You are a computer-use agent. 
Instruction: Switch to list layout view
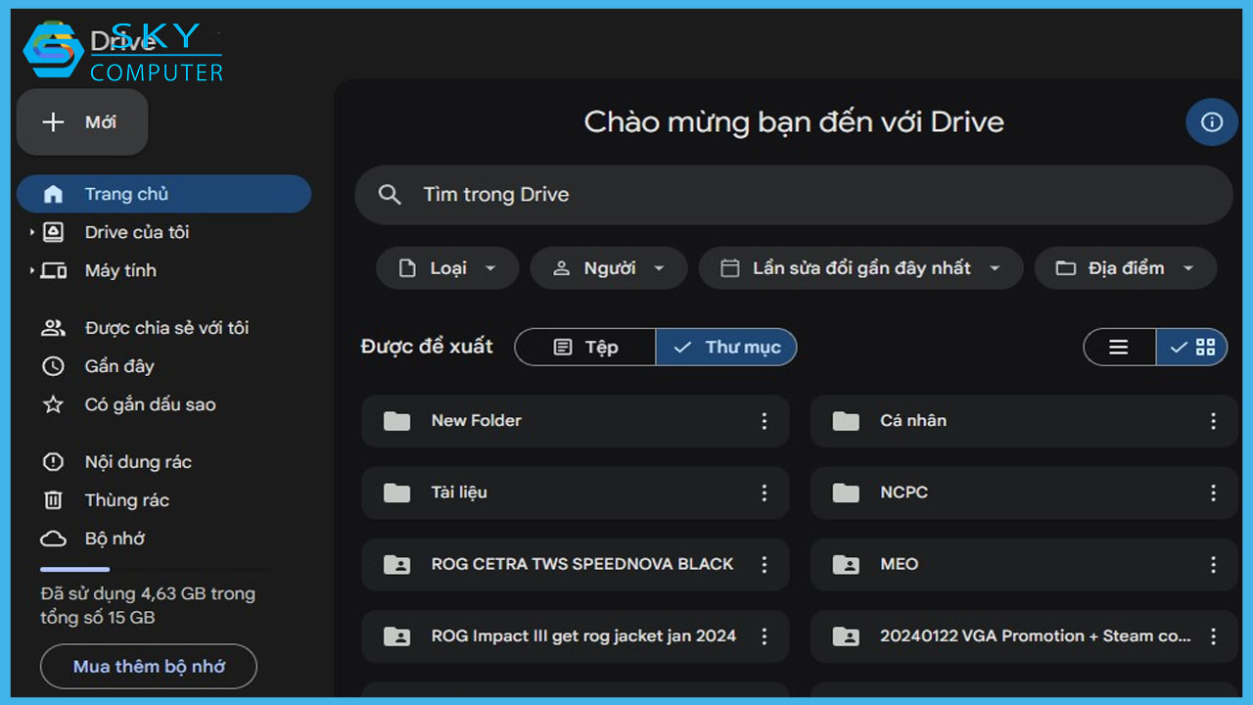[1119, 347]
